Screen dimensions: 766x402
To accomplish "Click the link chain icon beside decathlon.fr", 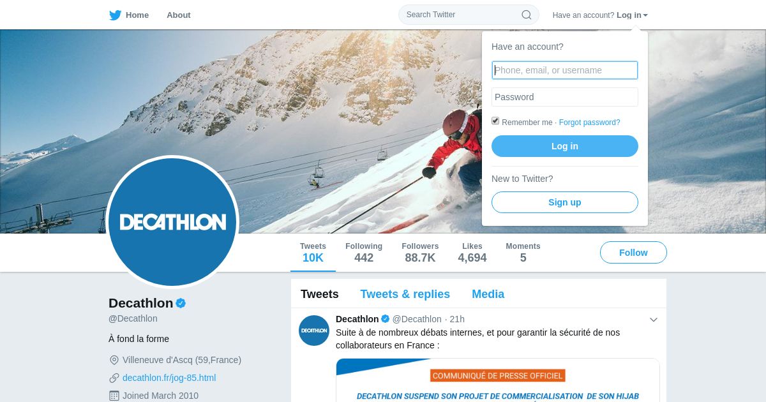I will point(114,378).
